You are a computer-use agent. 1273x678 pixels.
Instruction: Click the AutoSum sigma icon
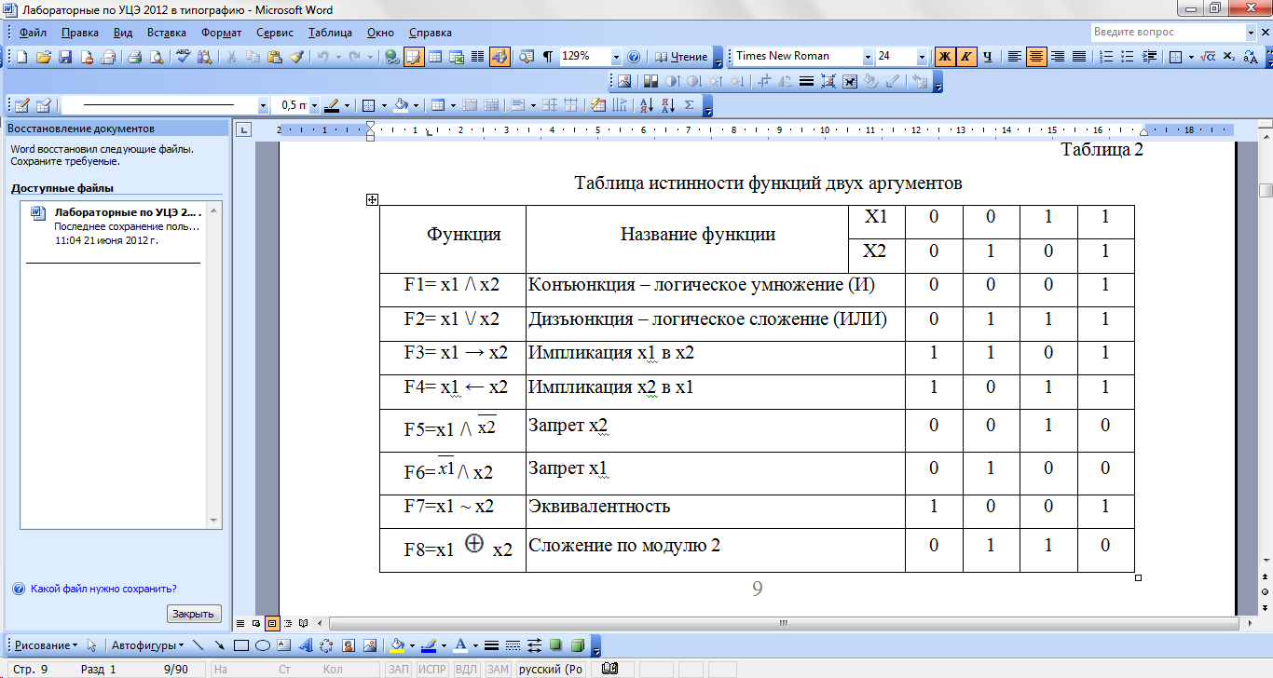point(689,105)
